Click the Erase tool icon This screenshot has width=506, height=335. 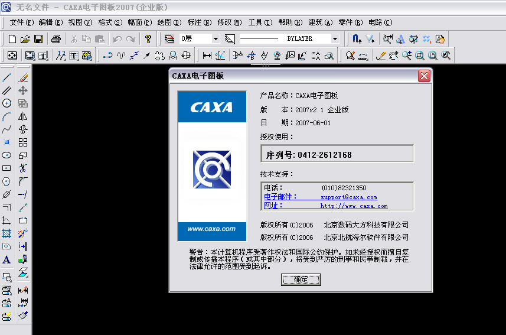coord(23,77)
